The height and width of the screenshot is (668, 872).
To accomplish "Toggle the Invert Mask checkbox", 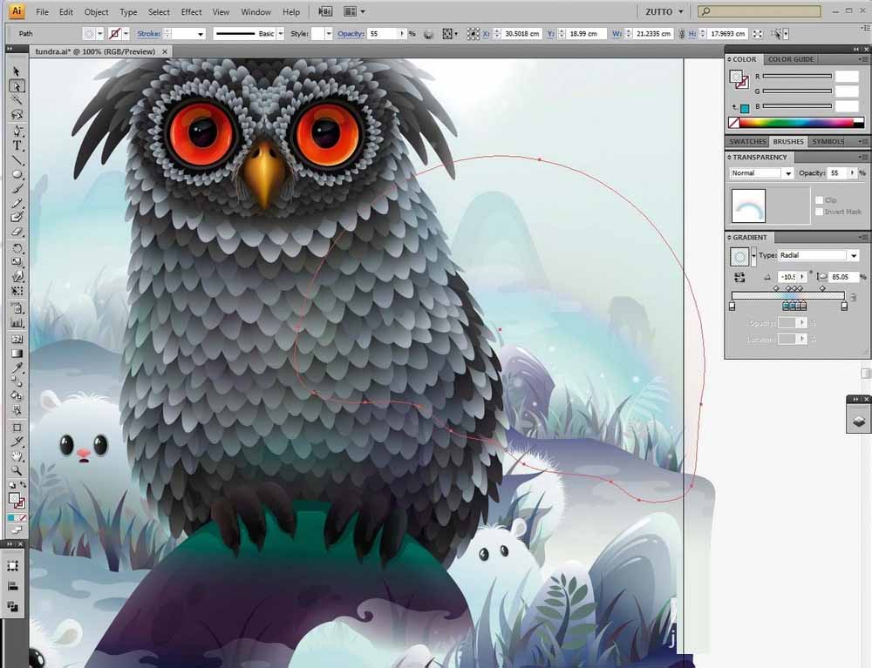I will point(819,212).
